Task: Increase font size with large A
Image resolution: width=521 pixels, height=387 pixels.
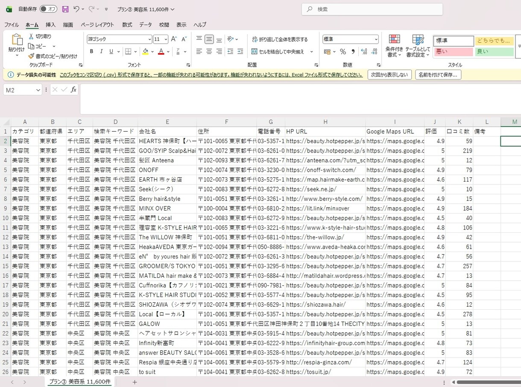Action: 174,39
